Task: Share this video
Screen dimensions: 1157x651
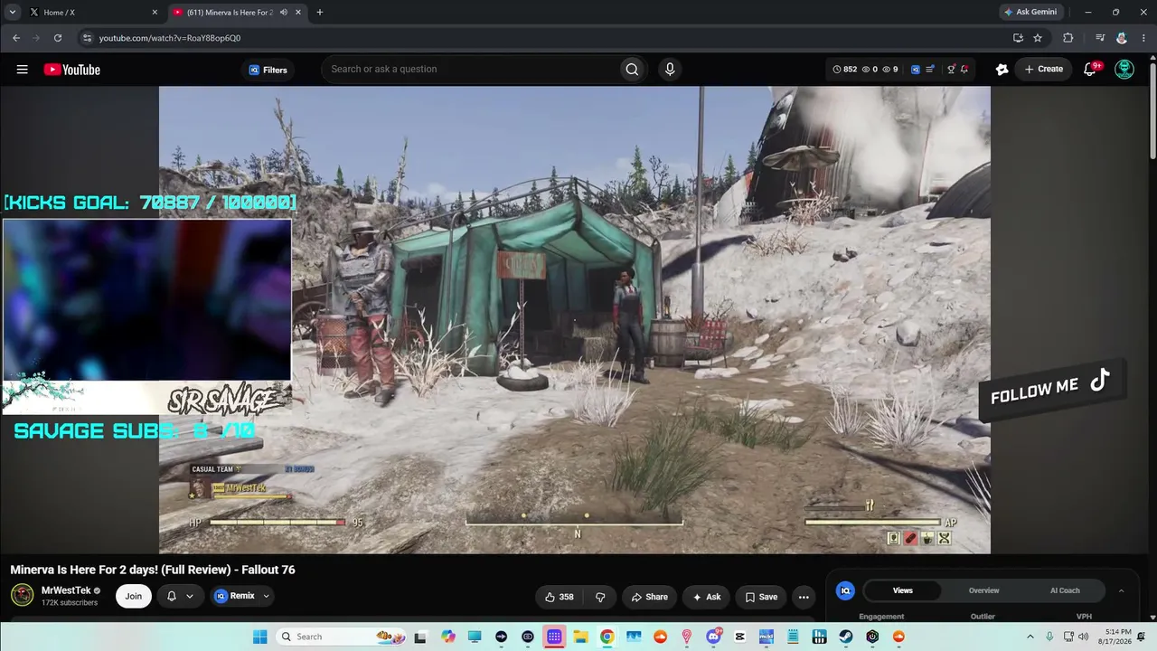Action: click(649, 597)
